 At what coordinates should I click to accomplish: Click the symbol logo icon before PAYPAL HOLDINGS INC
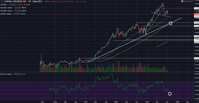click(x=4, y=2)
